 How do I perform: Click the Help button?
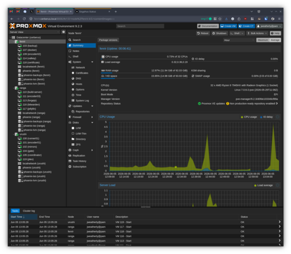point(275,33)
